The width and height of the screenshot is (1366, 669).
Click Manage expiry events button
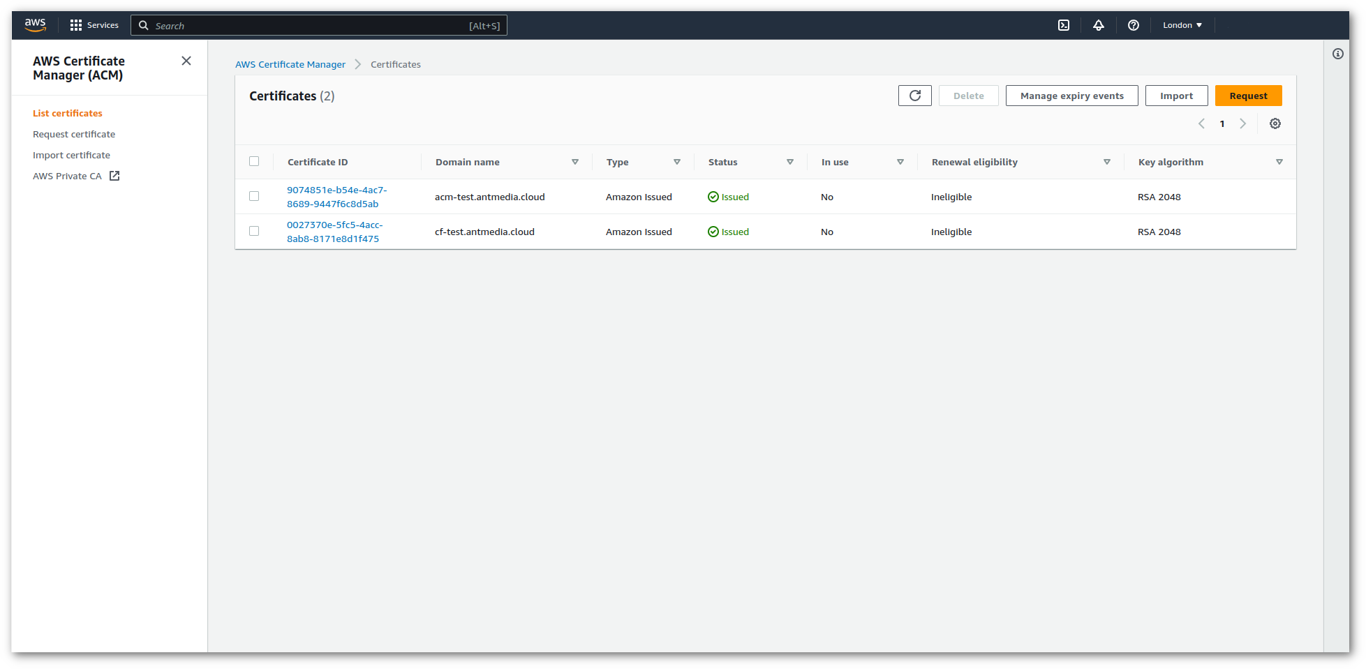pos(1072,96)
